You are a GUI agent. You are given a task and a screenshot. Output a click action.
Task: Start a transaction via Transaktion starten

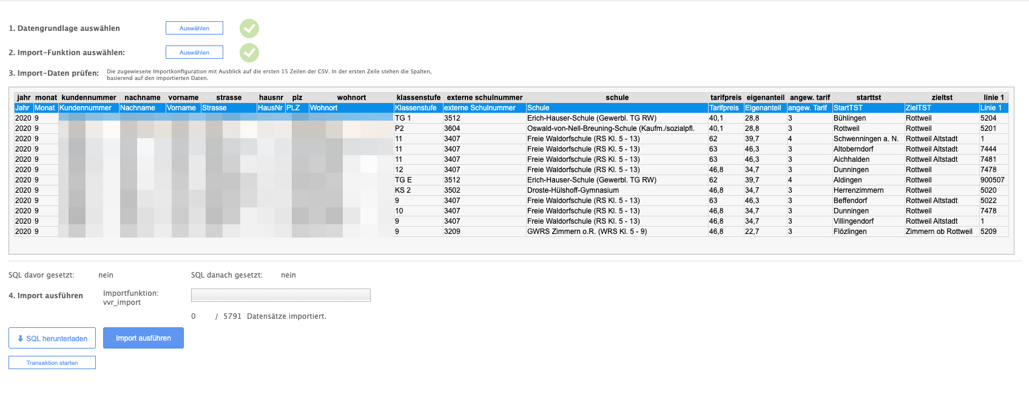pos(52,363)
